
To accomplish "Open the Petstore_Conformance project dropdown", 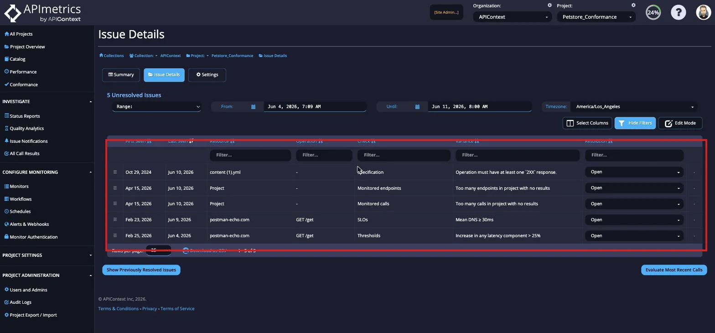I will 596,17.
